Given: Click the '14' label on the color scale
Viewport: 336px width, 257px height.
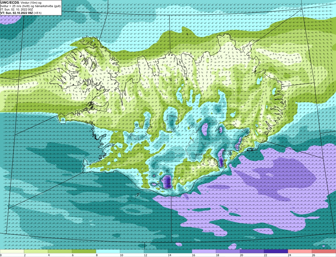Looking at the screenshot, I should [x=170, y=255].
